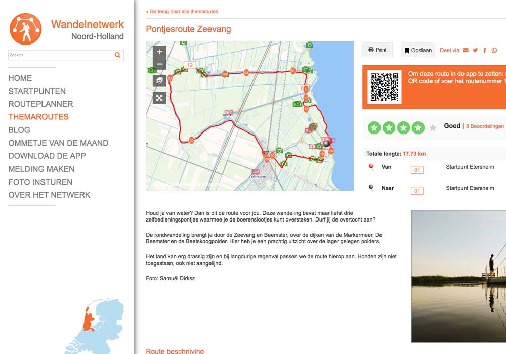Open the BLOG page

coord(19,130)
